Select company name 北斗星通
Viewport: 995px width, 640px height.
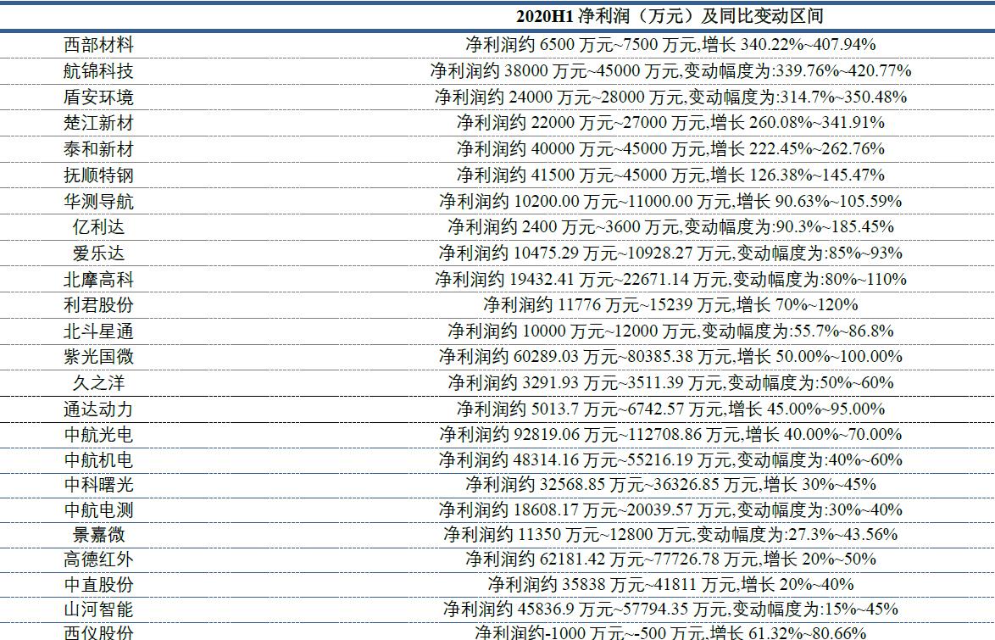pos(98,331)
